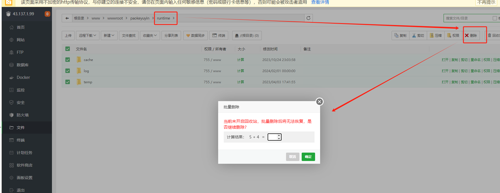
Task: Click the calculation result input field
Action: click(x=272, y=137)
